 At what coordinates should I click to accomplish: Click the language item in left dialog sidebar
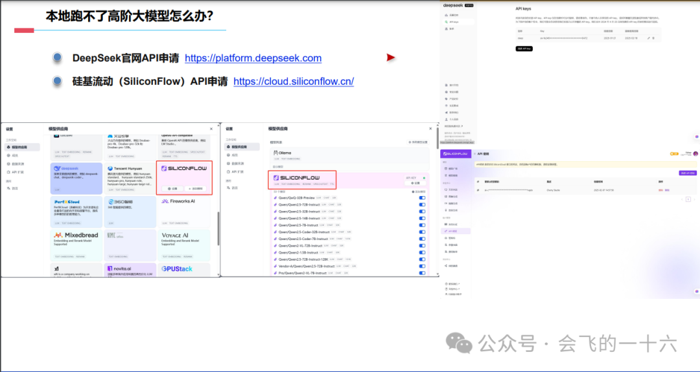[14, 188]
